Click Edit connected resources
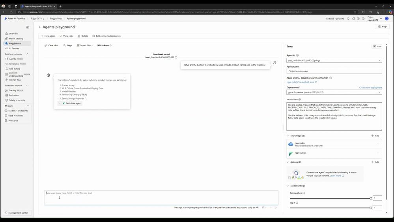This screenshot has height=222, width=394. 106,36
